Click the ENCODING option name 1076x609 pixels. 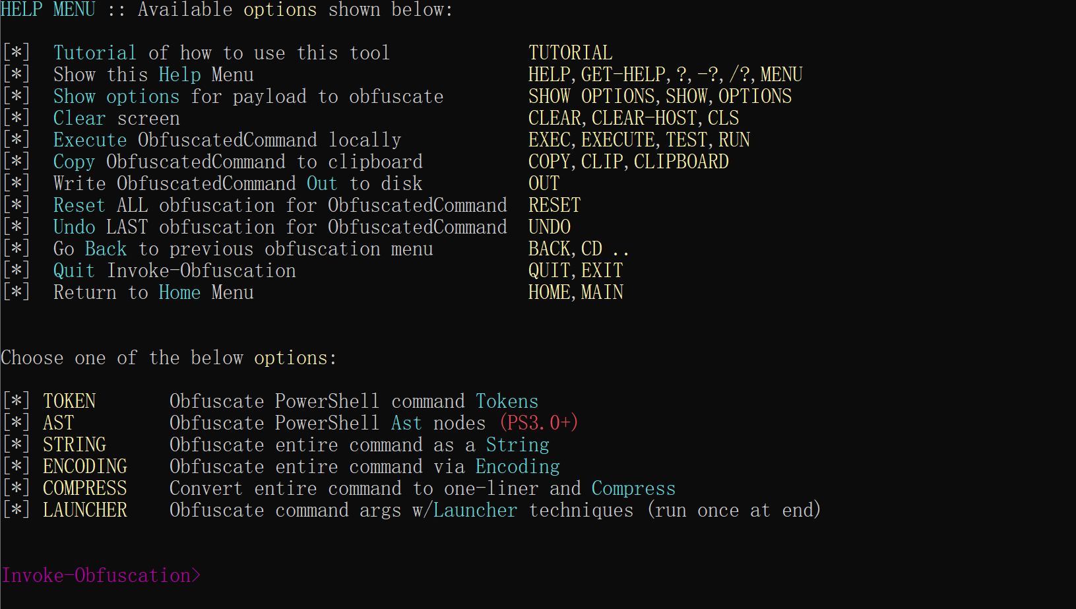point(85,466)
